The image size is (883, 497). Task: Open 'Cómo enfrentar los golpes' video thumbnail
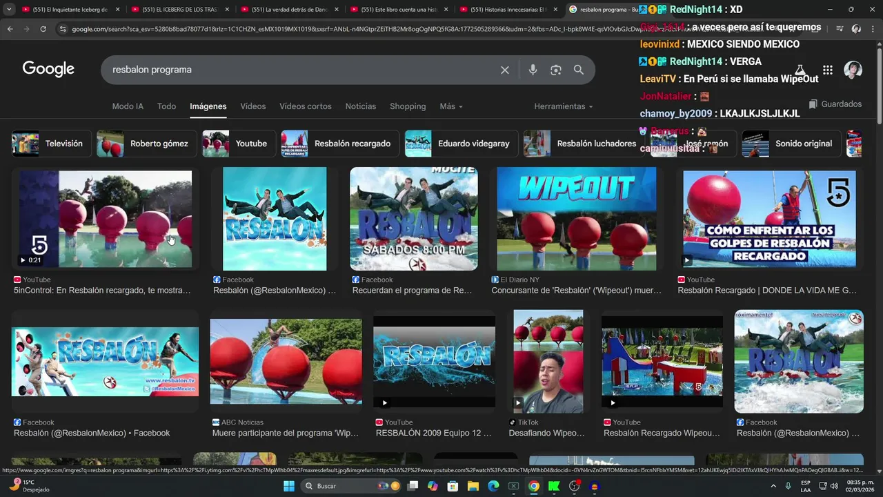click(769, 219)
